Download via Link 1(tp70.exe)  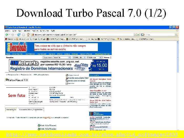pyautogui.click(x=48, y=125)
